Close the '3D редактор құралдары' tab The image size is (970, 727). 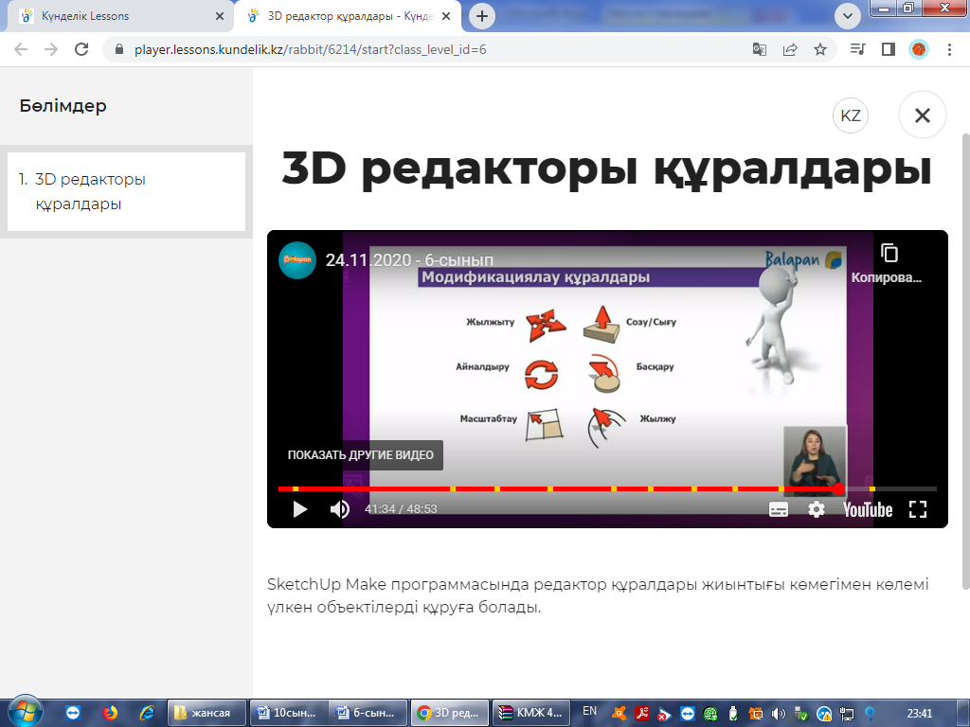[446, 17]
